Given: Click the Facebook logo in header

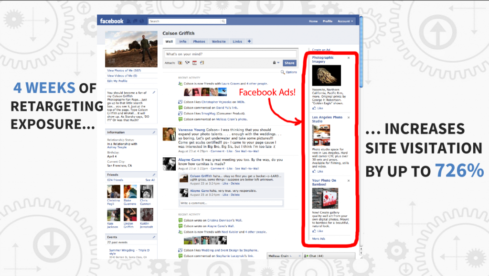Looking at the screenshot, I should point(112,21).
